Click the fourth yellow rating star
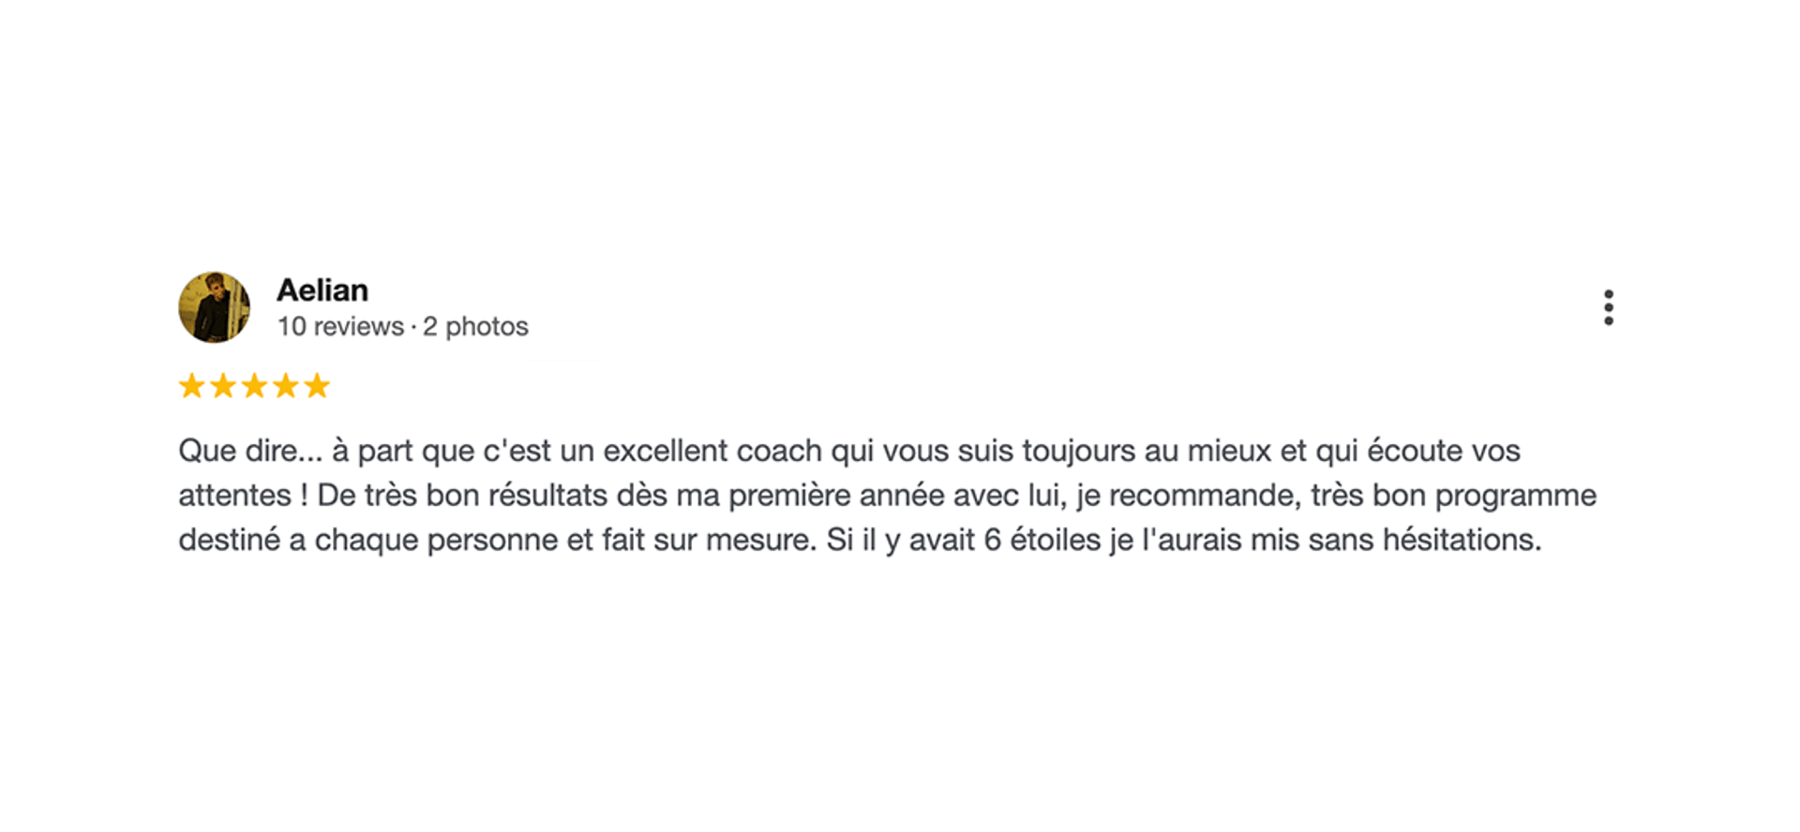 coord(286,386)
